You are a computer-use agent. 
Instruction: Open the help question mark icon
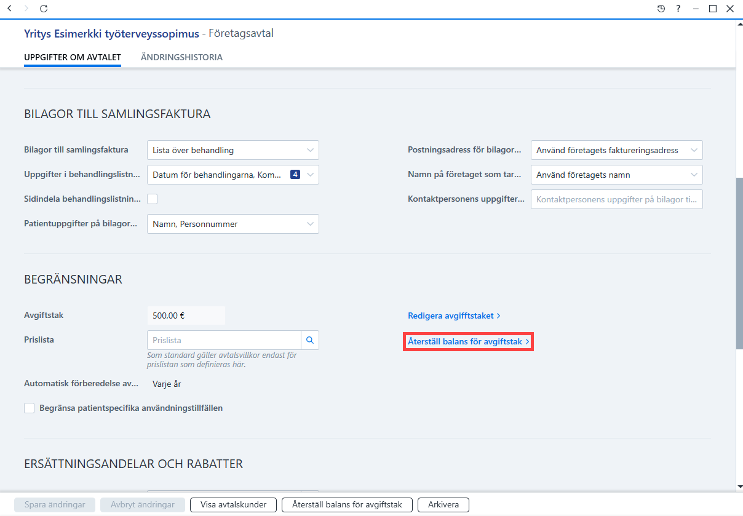coord(678,9)
